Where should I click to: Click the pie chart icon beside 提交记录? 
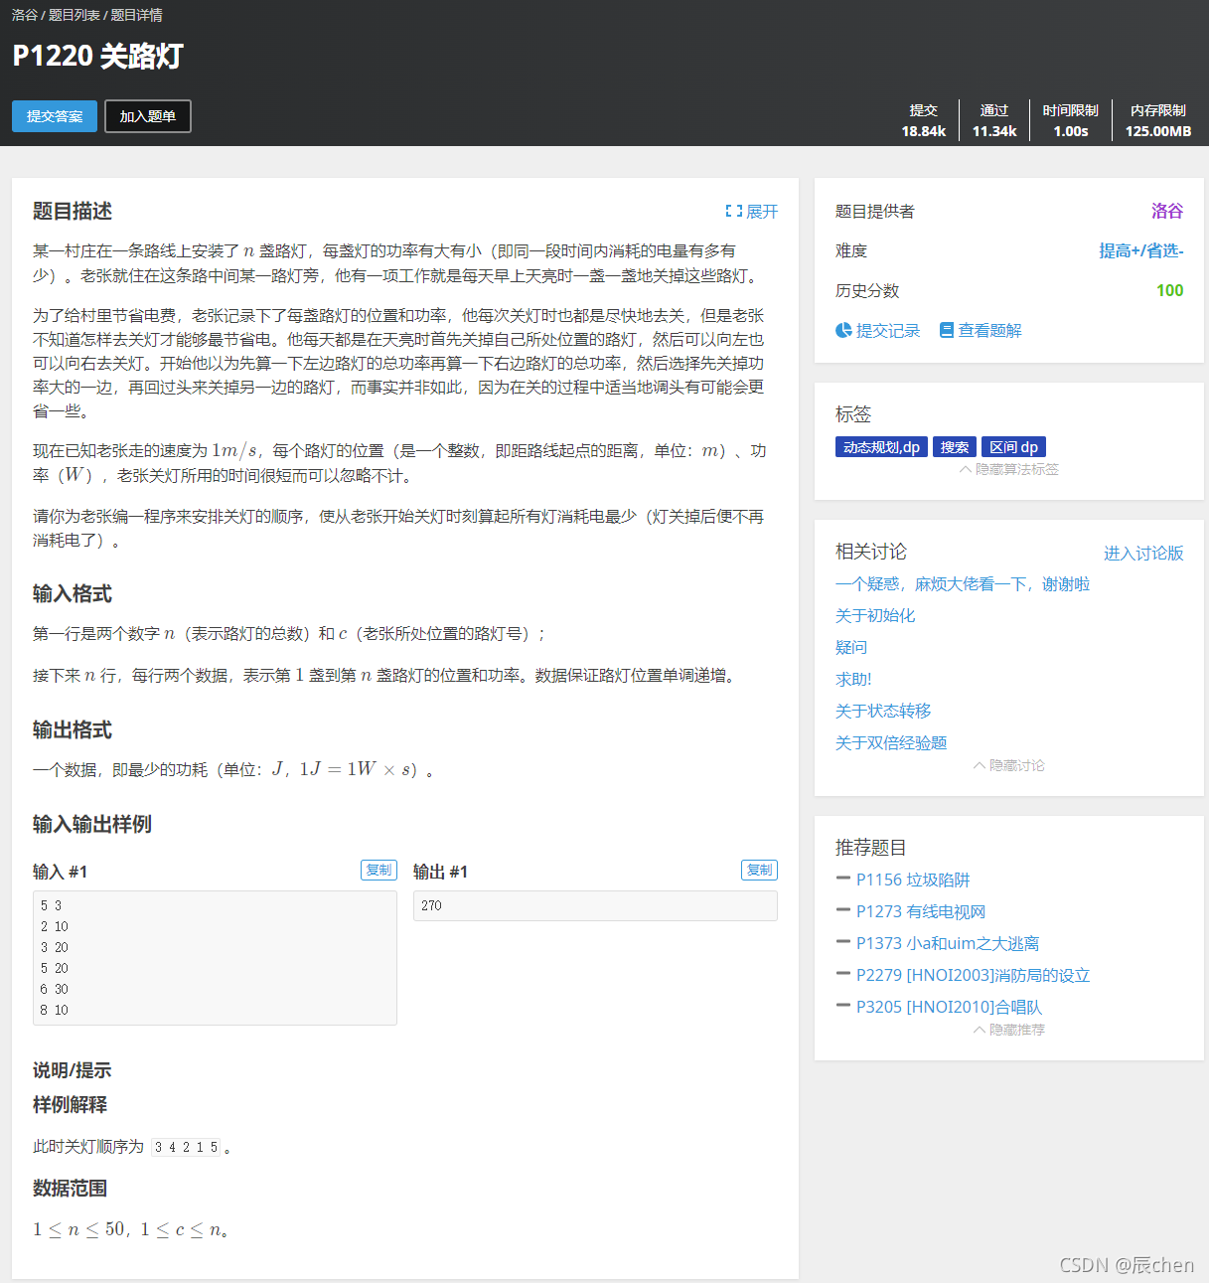[843, 330]
